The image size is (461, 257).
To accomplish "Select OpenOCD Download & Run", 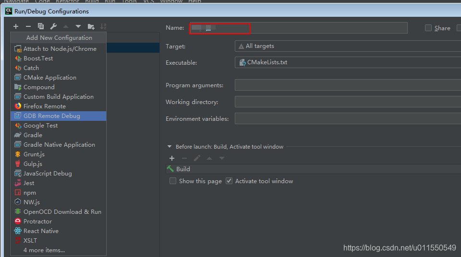I will pyautogui.click(x=58, y=212).
